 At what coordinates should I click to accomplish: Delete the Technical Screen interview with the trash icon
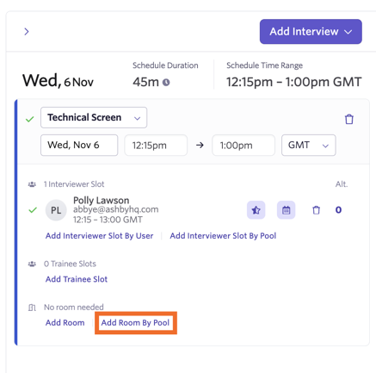click(349, 119)
